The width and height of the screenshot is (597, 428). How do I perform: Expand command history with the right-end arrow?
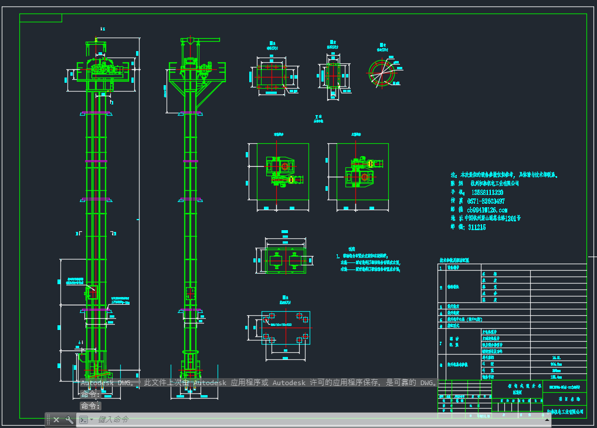coord(547,420)
